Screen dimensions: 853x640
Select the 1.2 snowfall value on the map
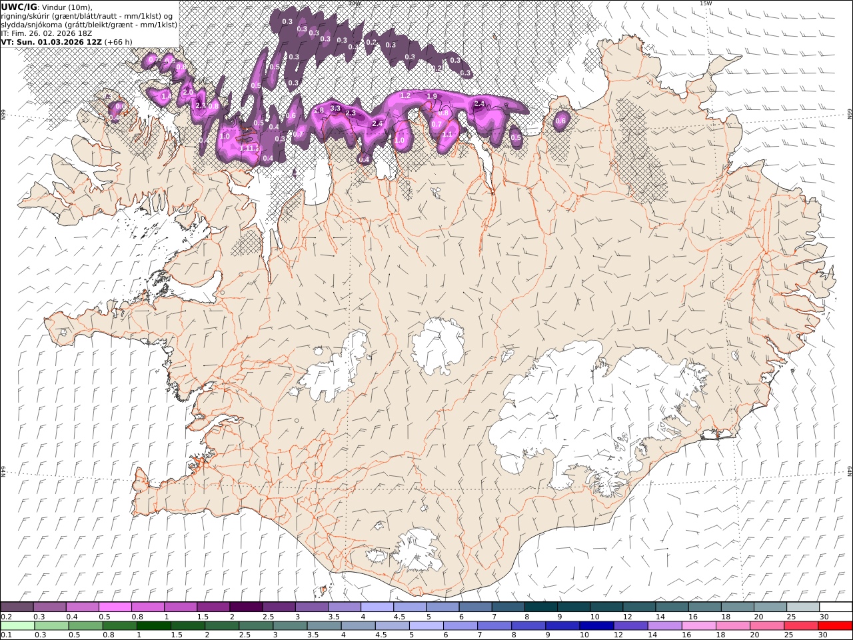405,96
